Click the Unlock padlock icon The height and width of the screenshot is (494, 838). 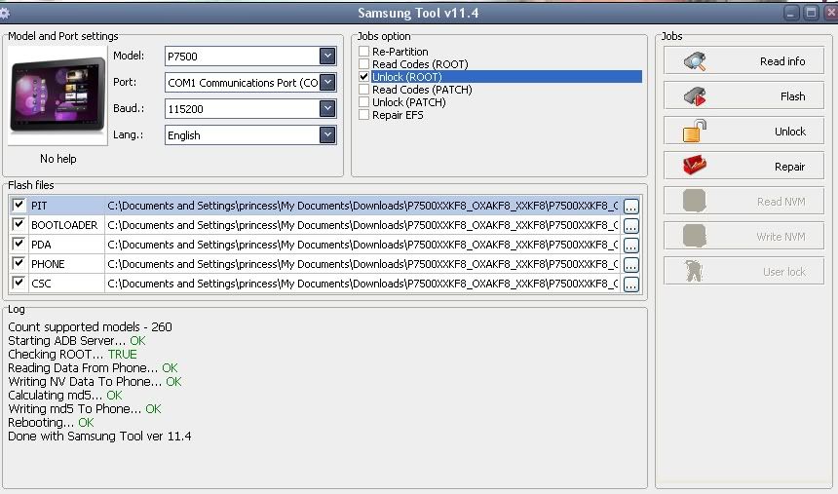pyautogui.click(x=695, y=131)
